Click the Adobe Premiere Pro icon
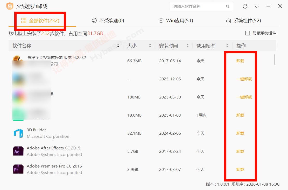The image size is (288, 190). [x=18, y=169]
